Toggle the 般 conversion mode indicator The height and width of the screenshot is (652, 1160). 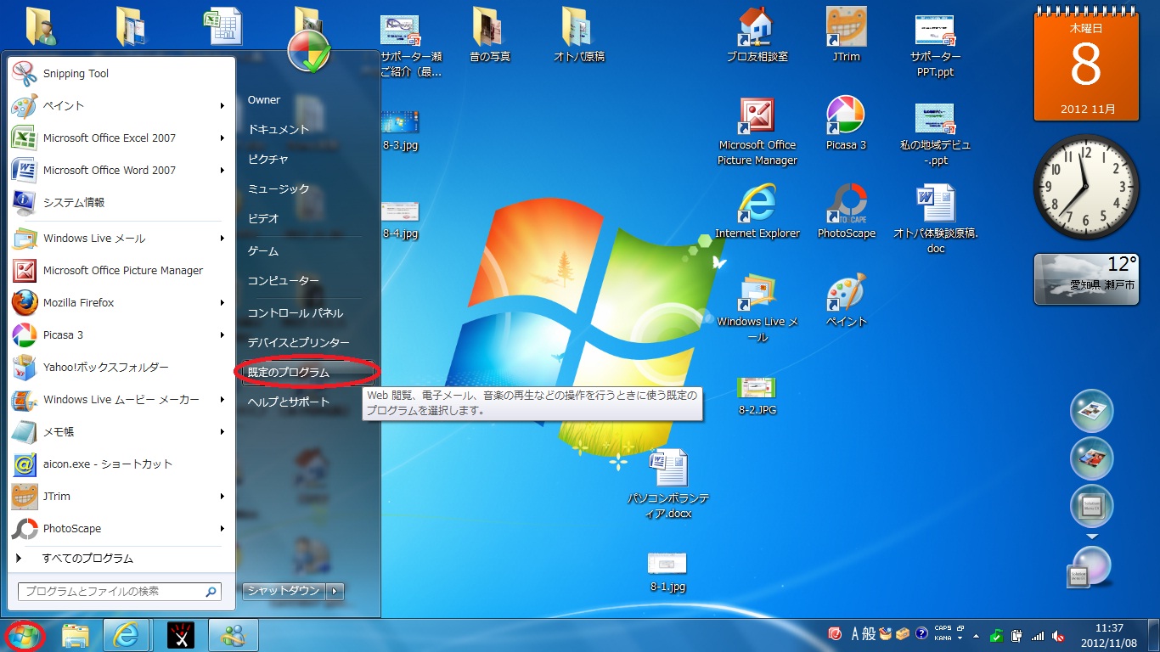coord(869,634)
